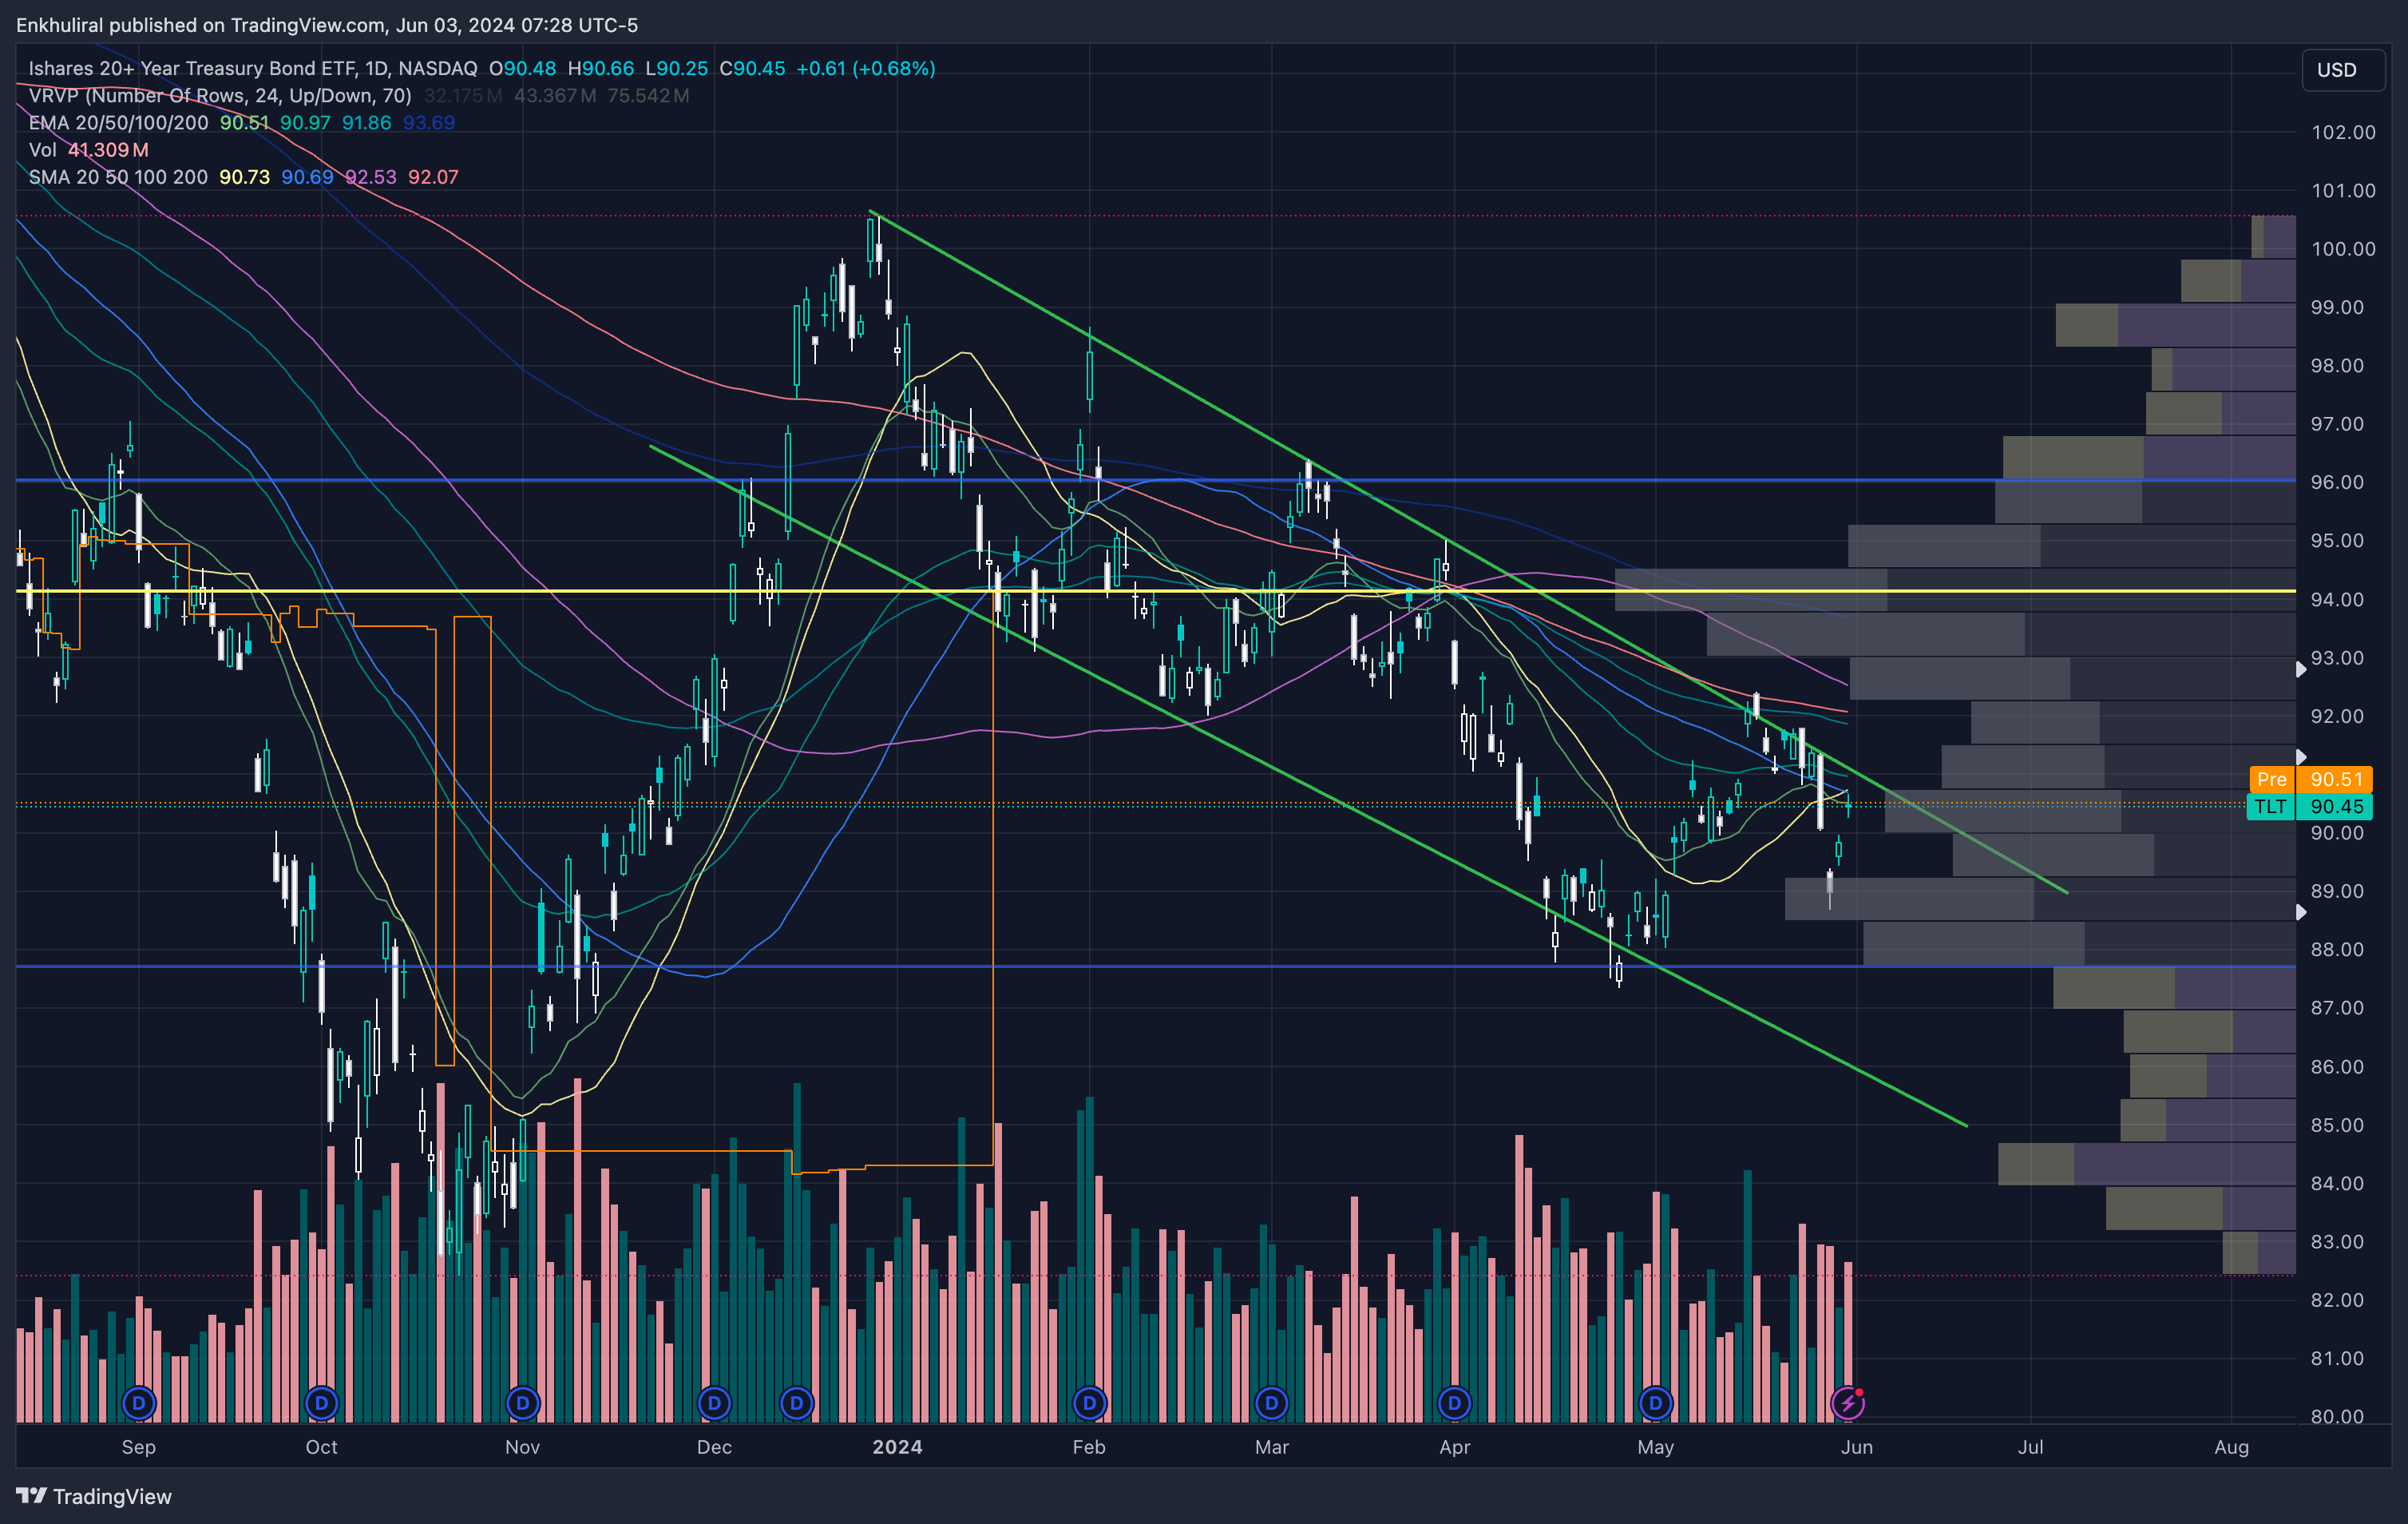Image resolution: width=2408 pixels, height=1524 pixels.
Task: Click the dividend marker directly above Dec
Action: (714, 1403)
